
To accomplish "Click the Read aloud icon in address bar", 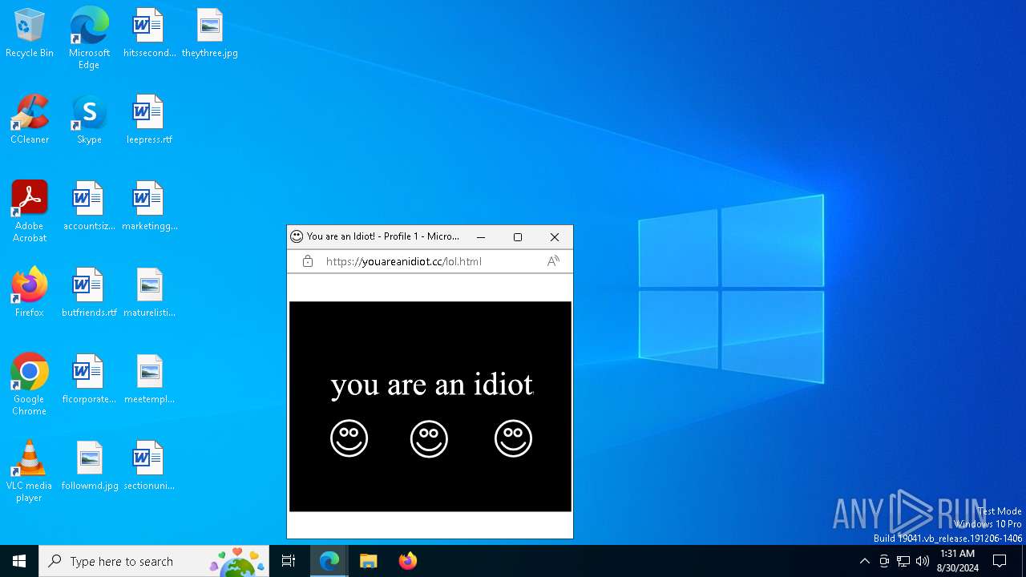I will (x=553, y=261).
